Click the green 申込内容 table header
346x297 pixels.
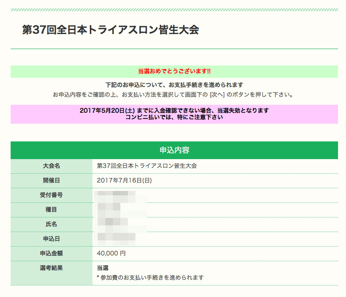[174, 150]
